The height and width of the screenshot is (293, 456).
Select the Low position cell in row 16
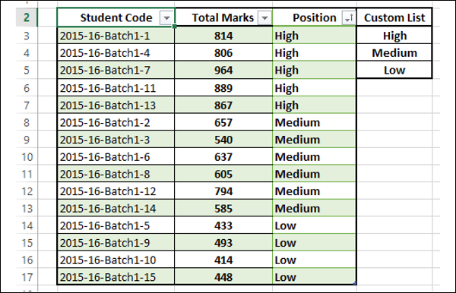tap(314, 260)
